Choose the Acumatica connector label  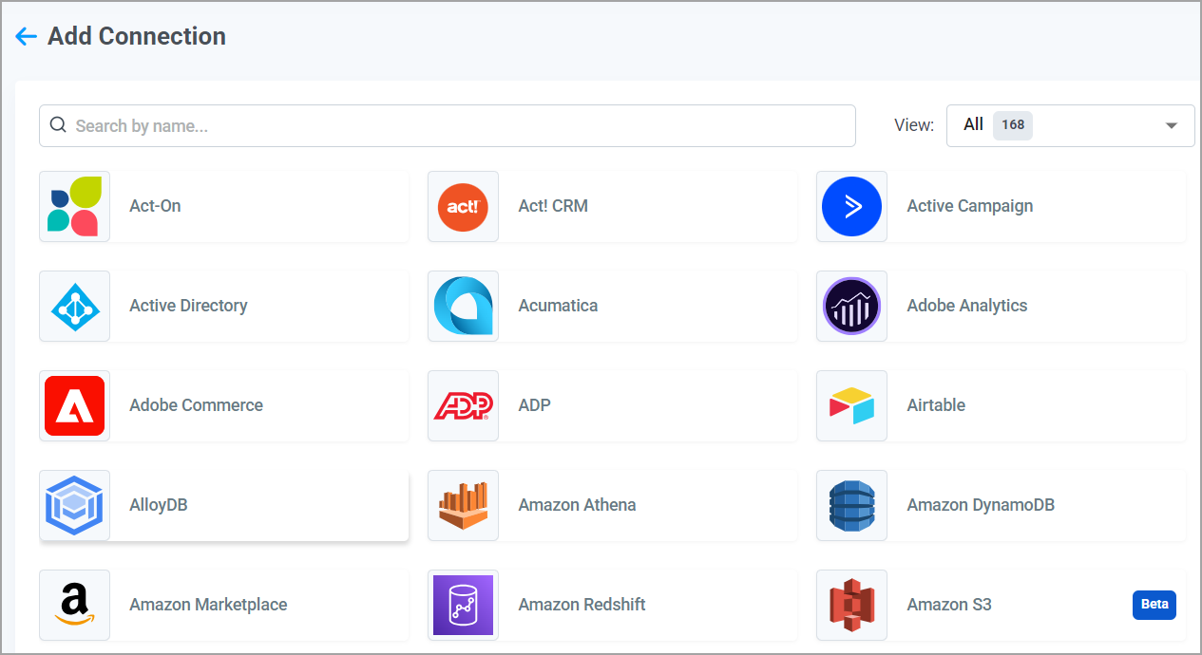coord(558,306)
